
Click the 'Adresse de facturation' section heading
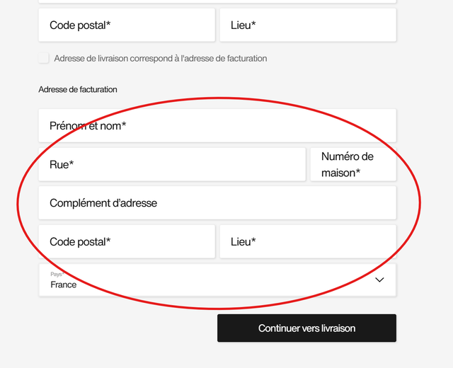[x=78, y=90]
